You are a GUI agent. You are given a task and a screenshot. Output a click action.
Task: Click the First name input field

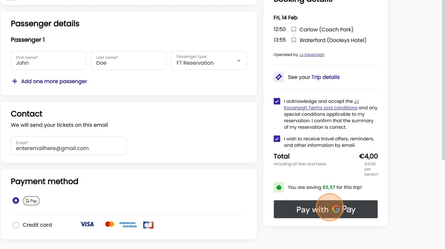point(48,60)
